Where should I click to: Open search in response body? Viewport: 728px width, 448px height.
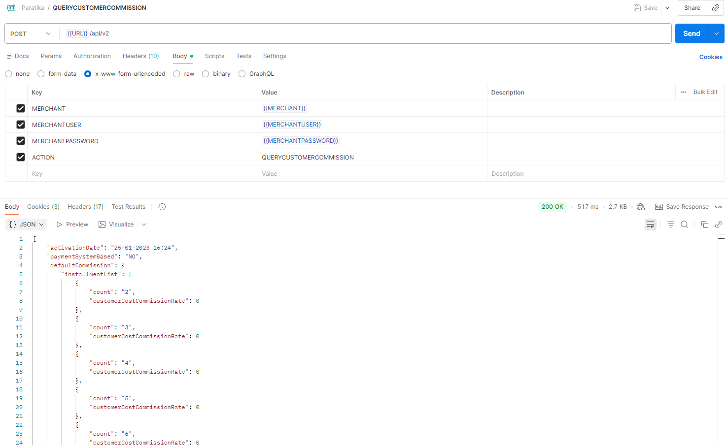point(685,224)
